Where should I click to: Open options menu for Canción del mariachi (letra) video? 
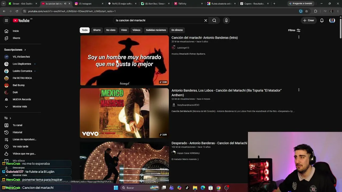click(x=299, y=37)
